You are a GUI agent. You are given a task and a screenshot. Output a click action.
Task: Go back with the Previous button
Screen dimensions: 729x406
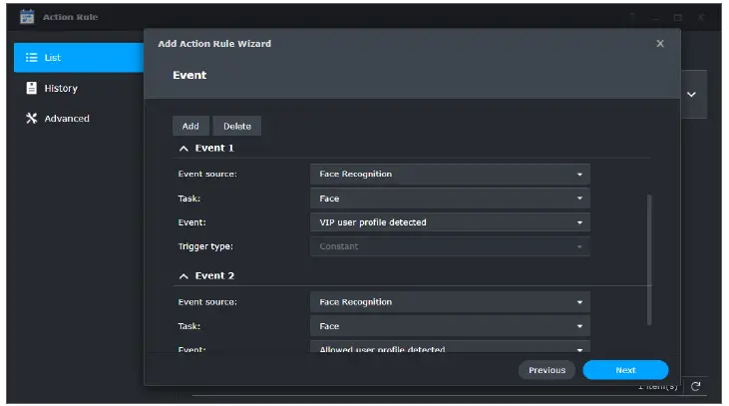click(x=547, y=370)
